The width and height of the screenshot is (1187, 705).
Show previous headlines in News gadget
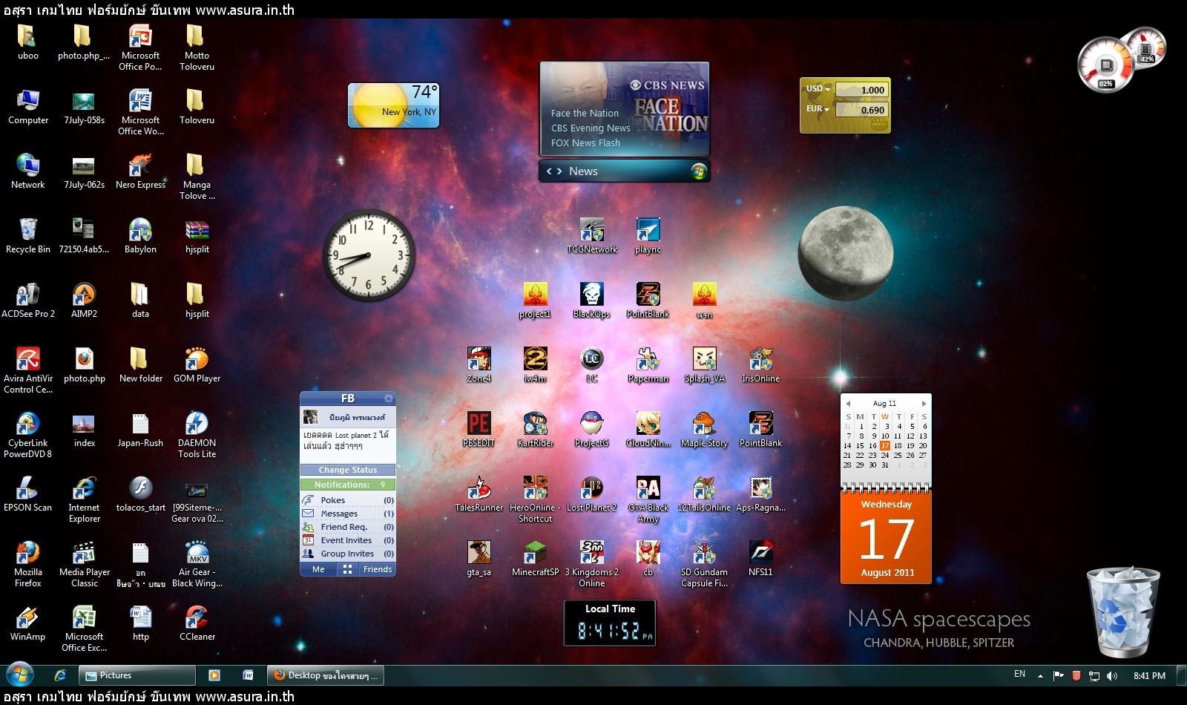click(x=549, y=171)
